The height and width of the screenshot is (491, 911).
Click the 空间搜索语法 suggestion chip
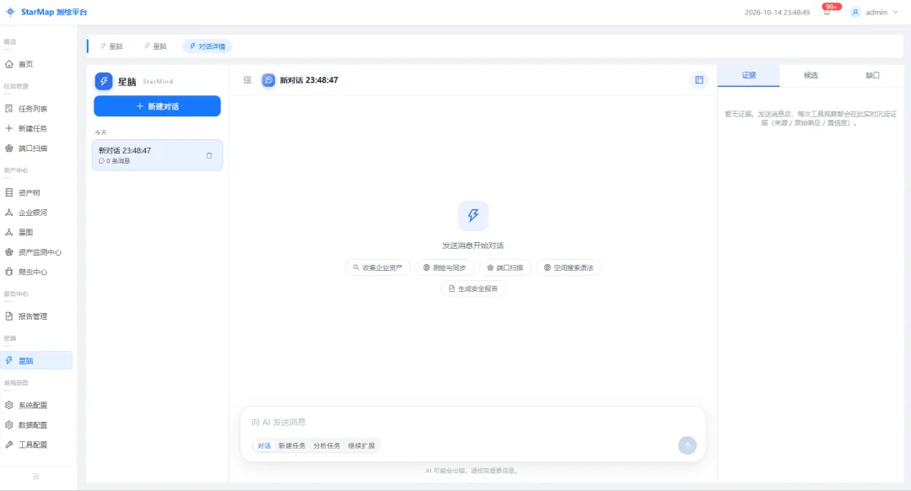click(569, 268)
